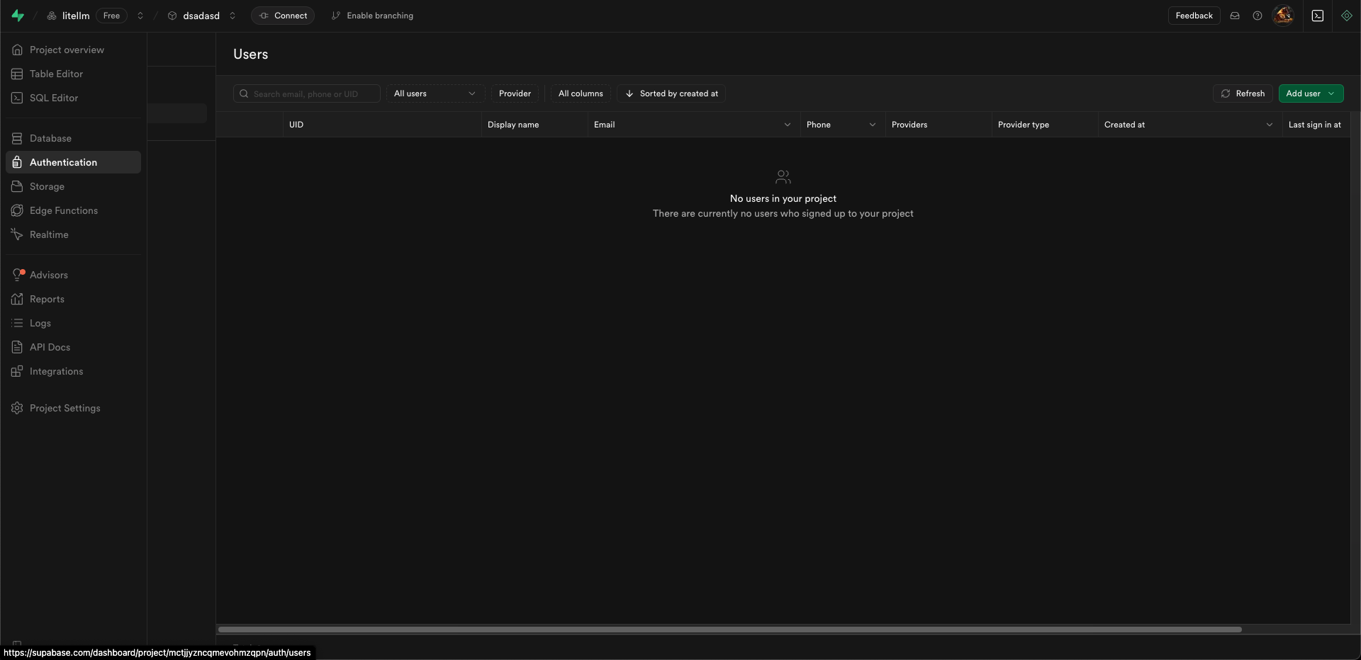The image size is (1361, 660).
Task: Open Edge Functions
Action: 64,210
